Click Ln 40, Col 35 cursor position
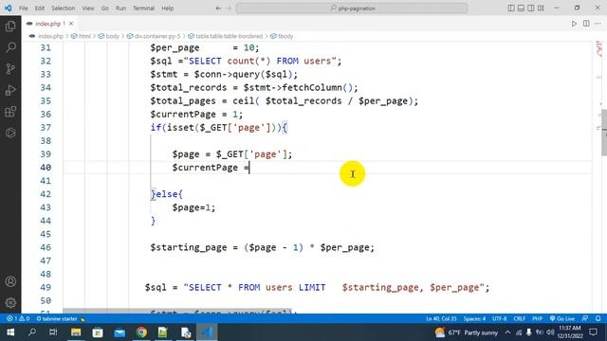This screenshot has height=341, width=607. coord(441,318)
